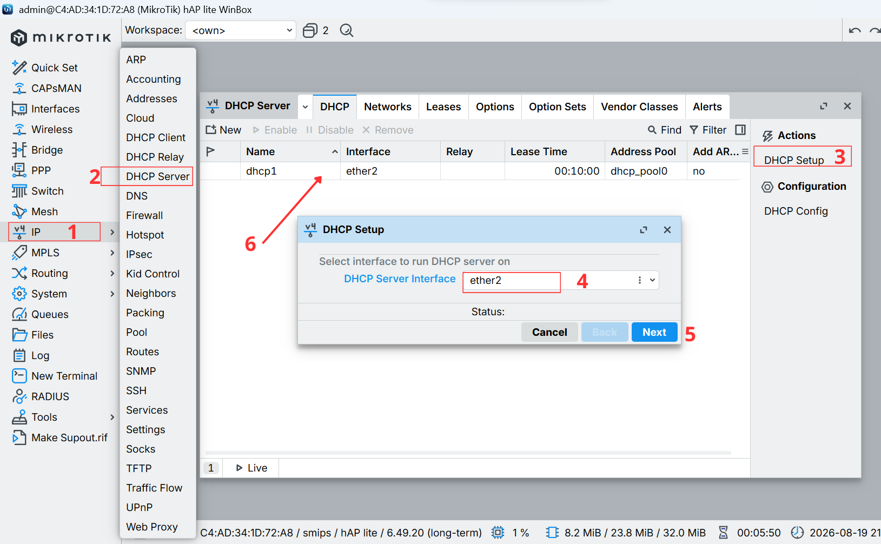Expand the System submenu
This screenshot has height=544, width=881.
[x=112, y=294]
